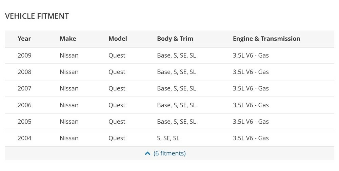Click Quest in the 2004 row

point(117,138)
